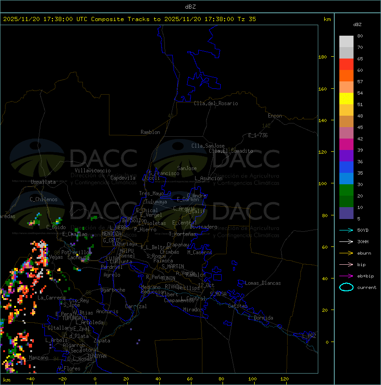Click the Divisadero label
This screenshot has height=385, width=381.
pyautogui.click(x=204, y=227)
